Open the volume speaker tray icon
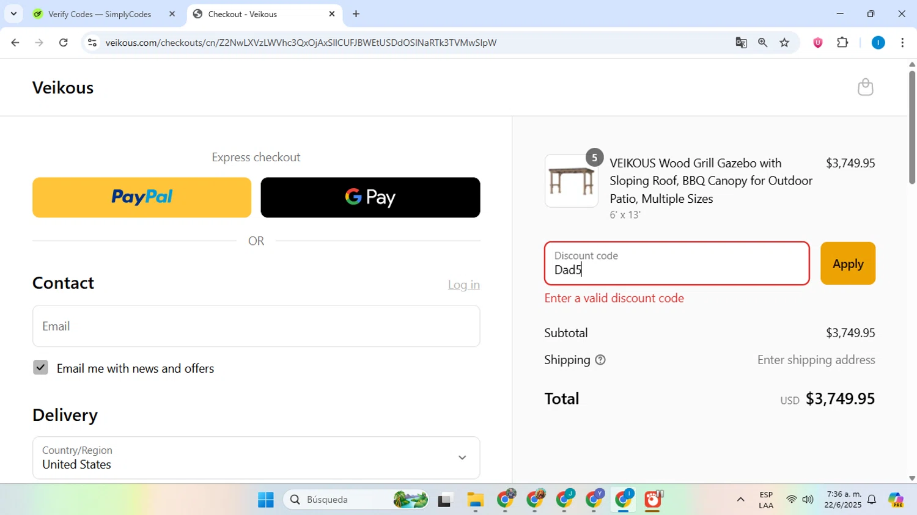This screenshot has height=515, width=917. click(x=808, y=500)
